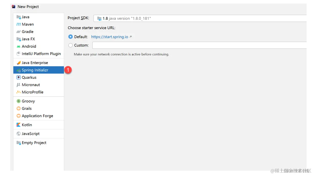Click the IntelliJ Platform Plugin icon
This screenshot has height=175, width=313.
18,54
